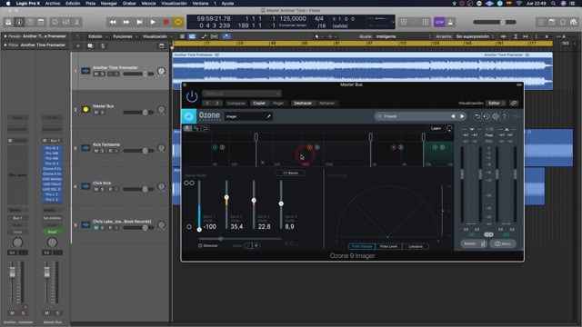Switch to the Polar Level view
The width and height of the screenshot is (582, 327).
tap(388, 246)
